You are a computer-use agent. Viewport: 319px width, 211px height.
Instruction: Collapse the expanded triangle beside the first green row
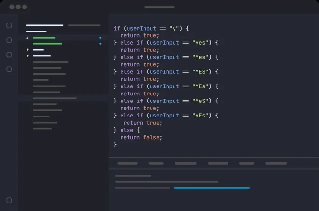27,38
